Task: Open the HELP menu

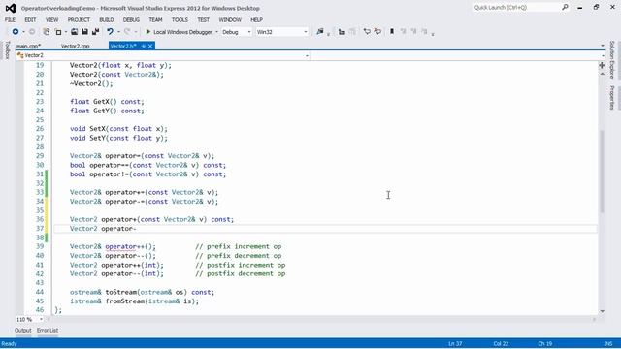Action: (256, 19)
